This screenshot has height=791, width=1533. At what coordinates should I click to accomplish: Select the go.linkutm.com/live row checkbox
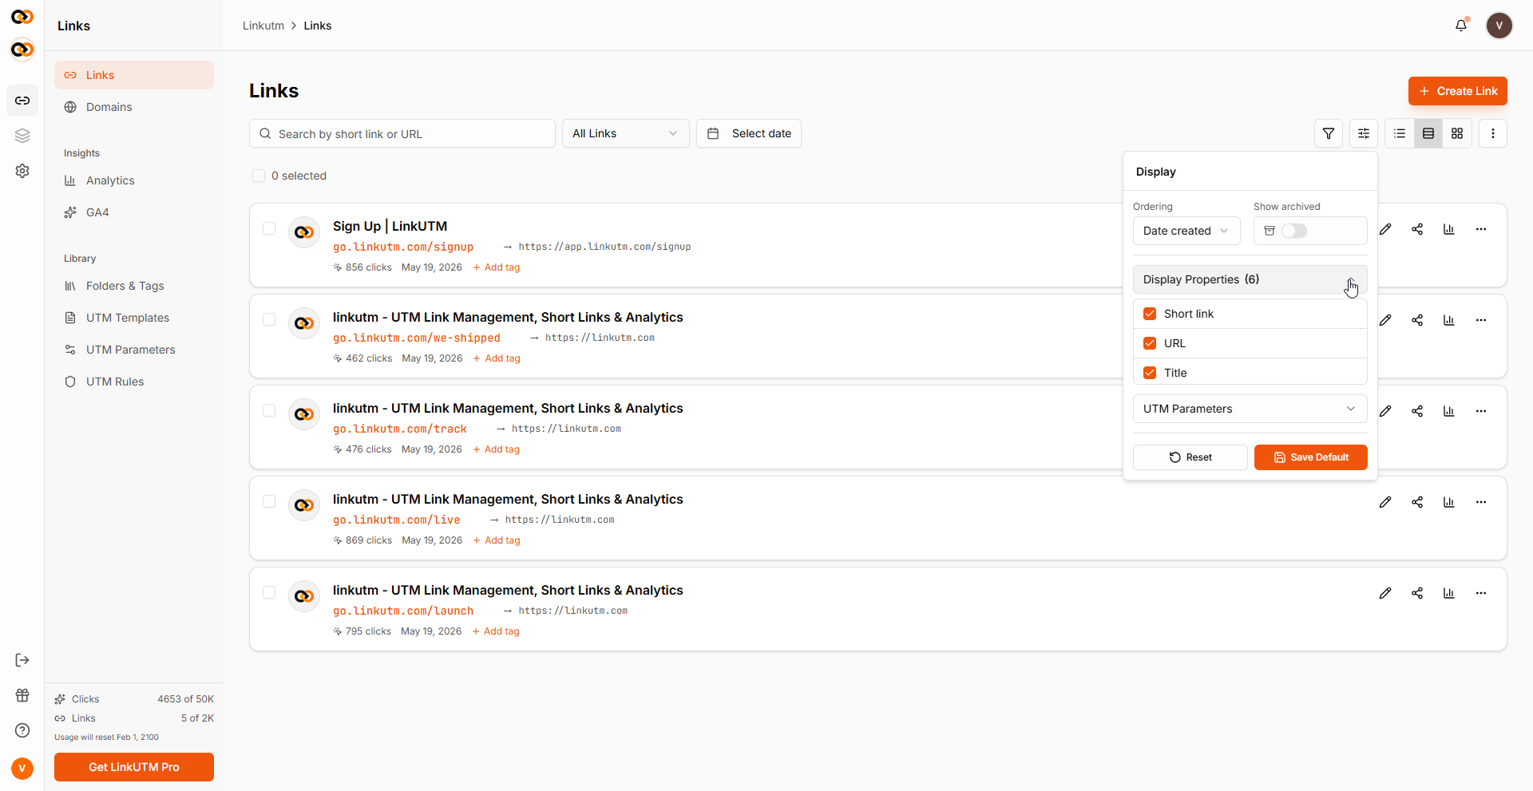pos(269,501)
